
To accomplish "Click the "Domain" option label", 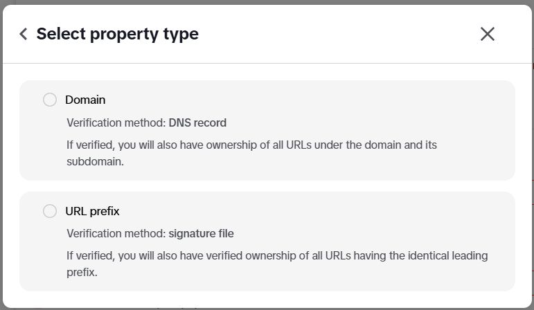I will [x=85, y=100].
